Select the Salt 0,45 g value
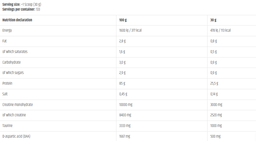 (123, 94)
